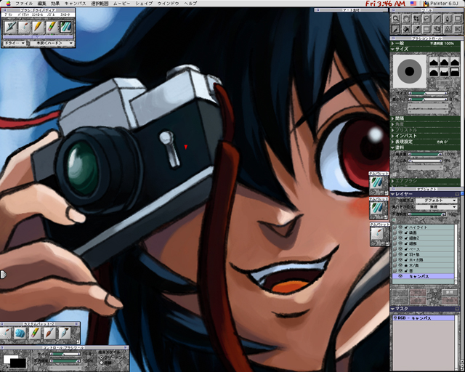Viewport: 465px width, 372px height.
Task: Click the lowest small custom palette brush icon
Action: tap(377, 235)
